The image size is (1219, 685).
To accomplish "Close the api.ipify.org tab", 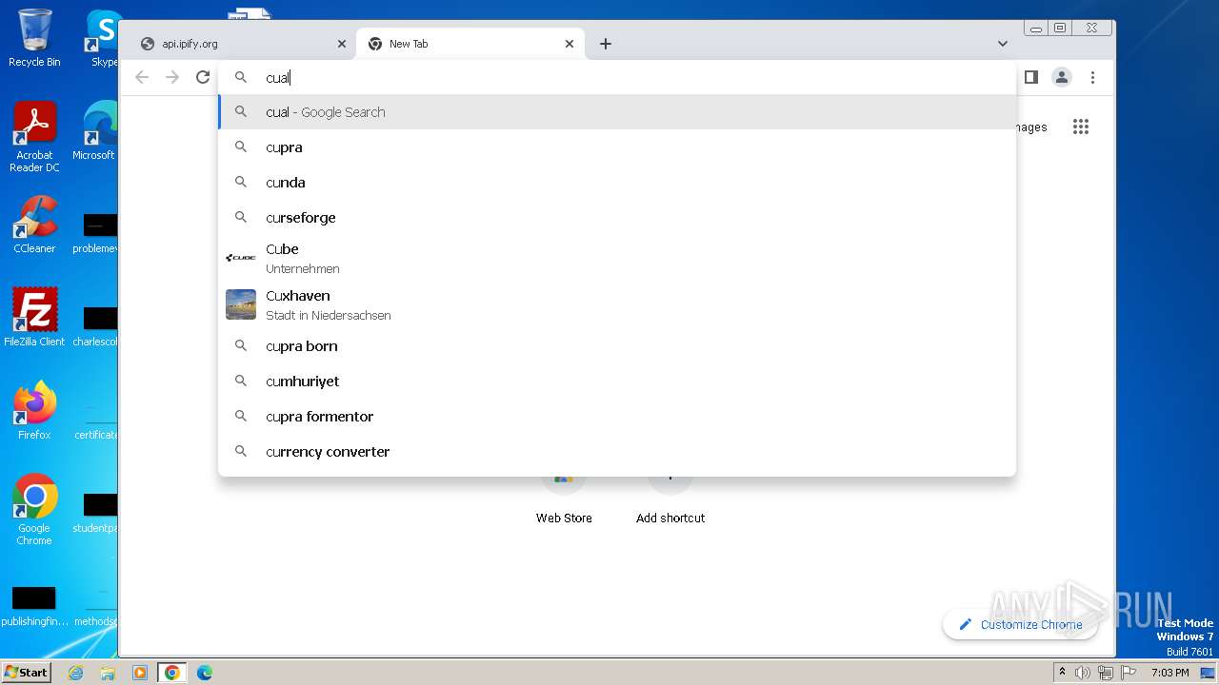I will (x=342, y=44).
